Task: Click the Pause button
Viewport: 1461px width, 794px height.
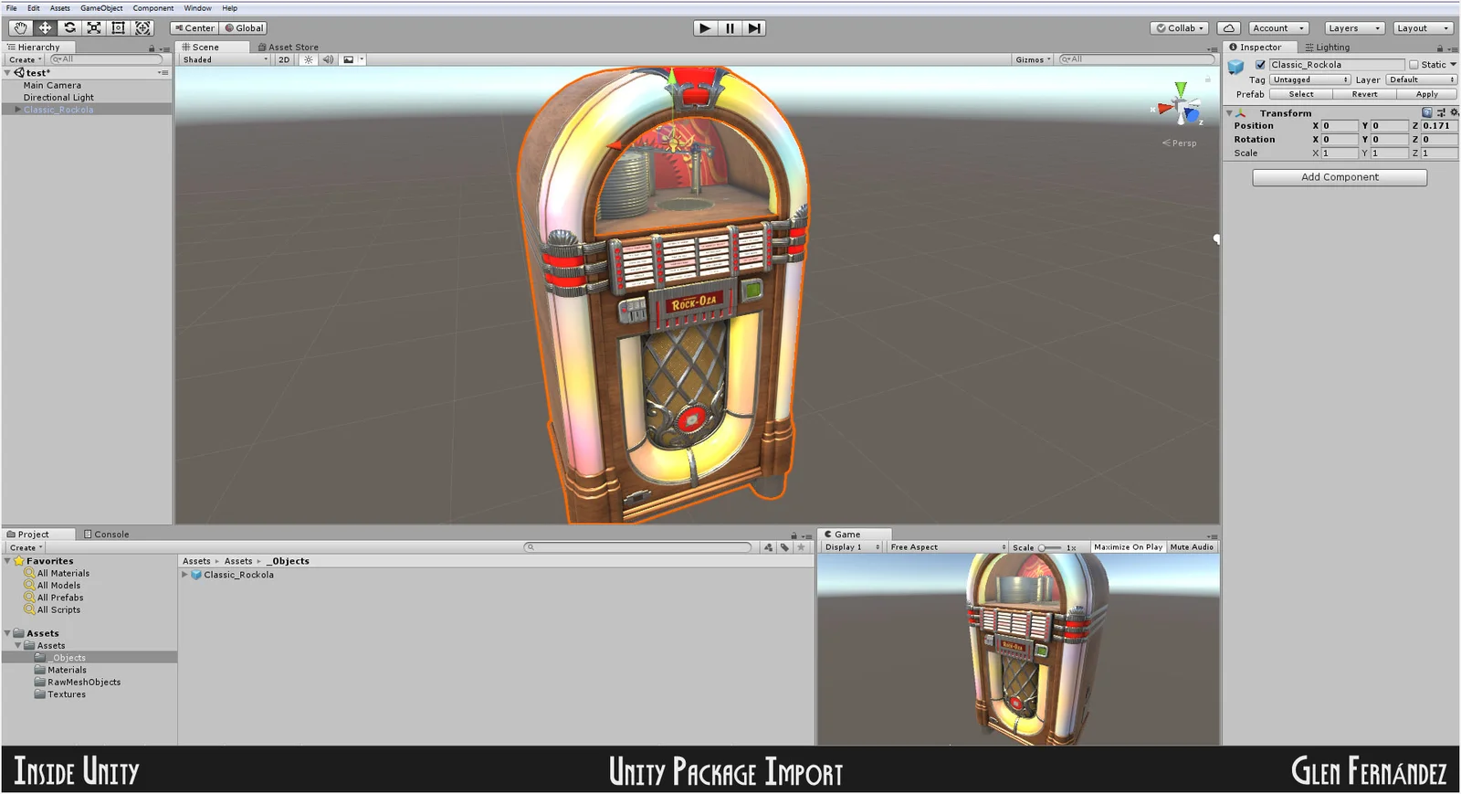Action: tap(730, 28)
